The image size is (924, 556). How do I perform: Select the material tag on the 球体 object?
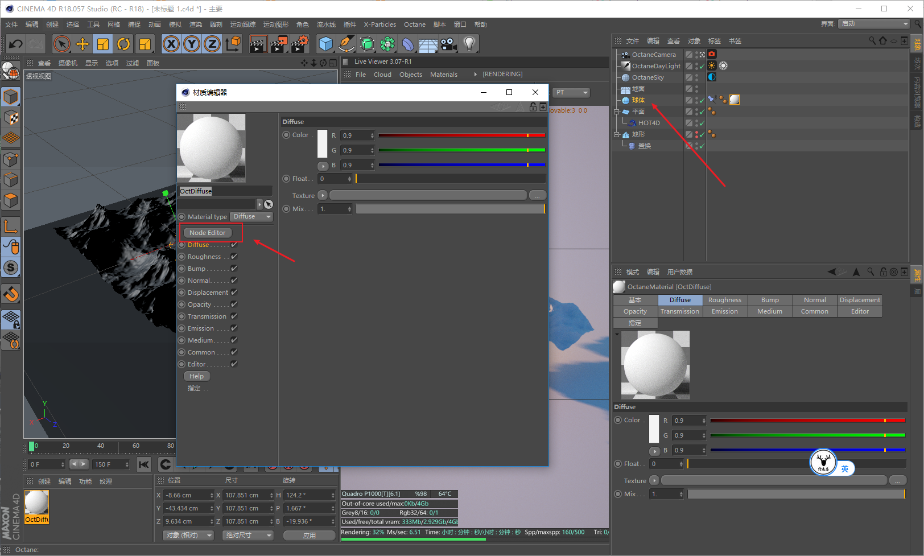(x=735, y=100)
